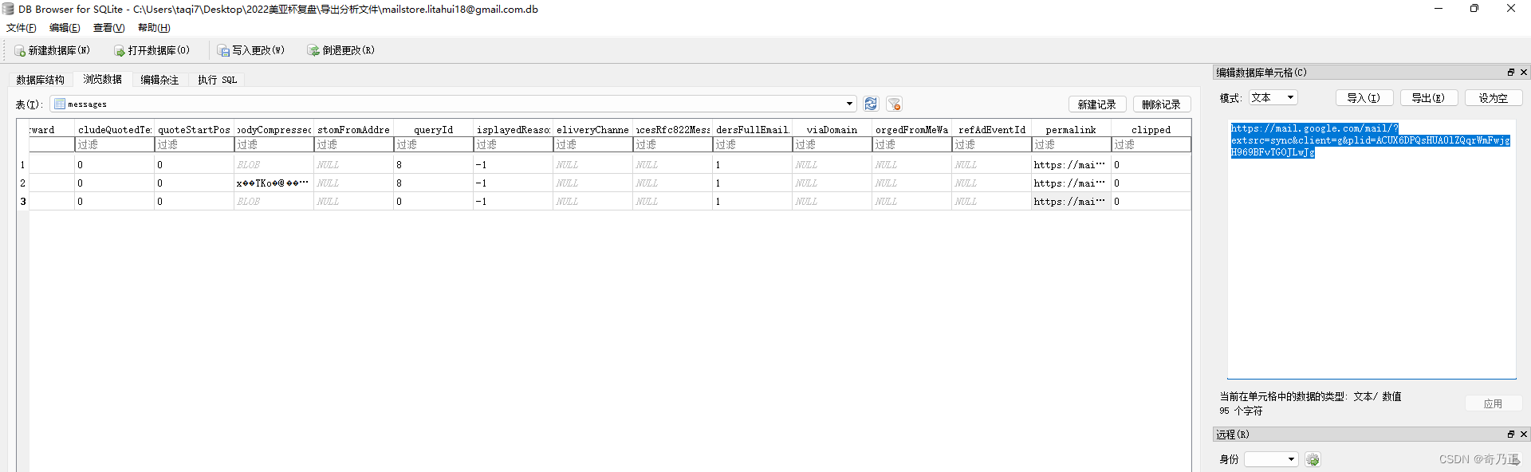This screenshot has width=1531, height=472.
Task: Open the 编辑(E) menu
Action: tap(65, 28)
